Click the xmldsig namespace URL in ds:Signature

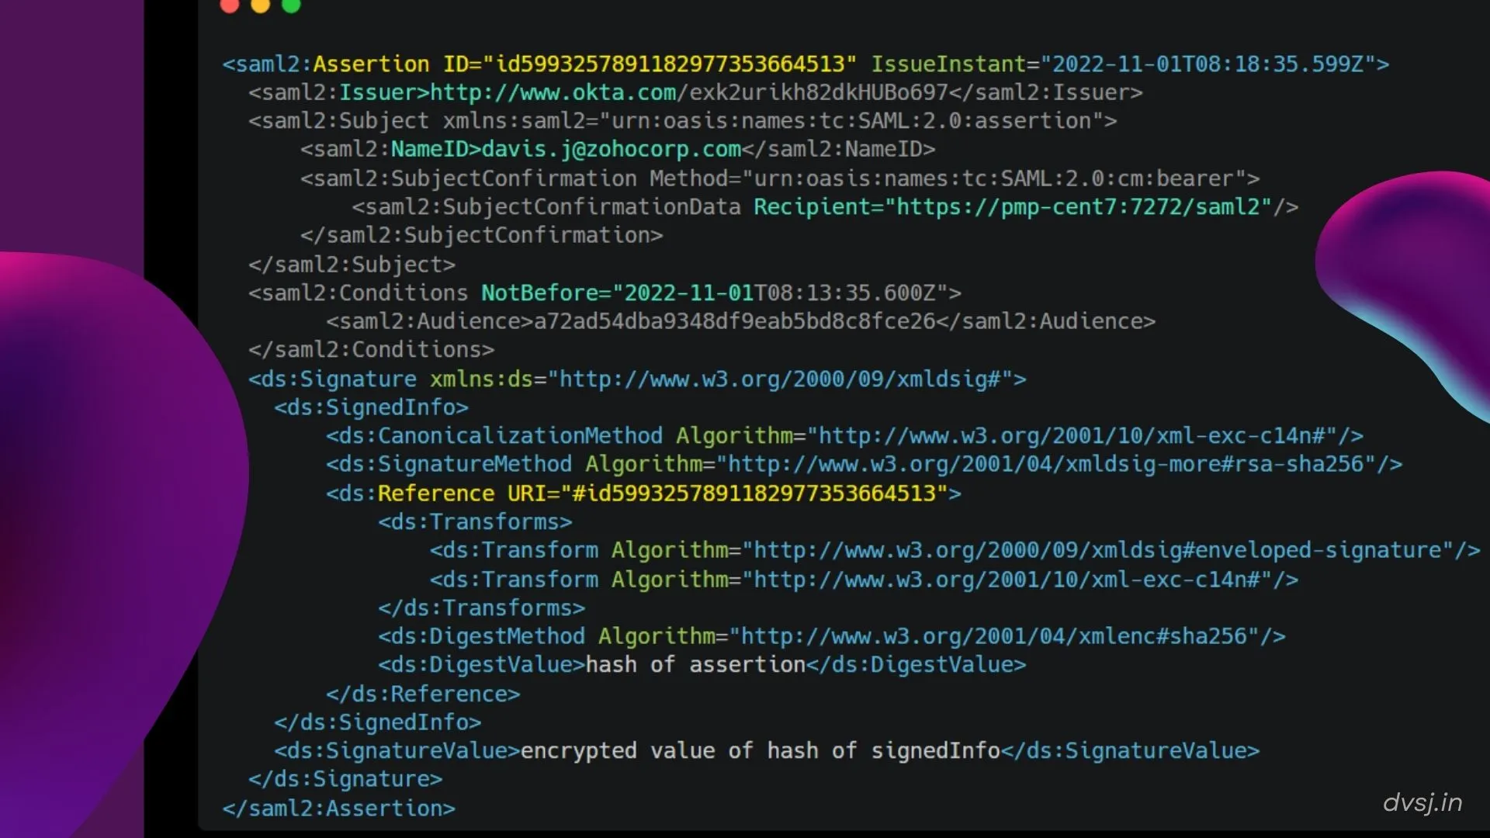click(784, 379)
